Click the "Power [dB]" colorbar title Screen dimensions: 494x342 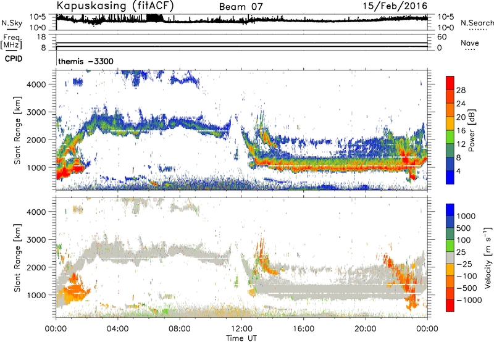pos(472,130)
